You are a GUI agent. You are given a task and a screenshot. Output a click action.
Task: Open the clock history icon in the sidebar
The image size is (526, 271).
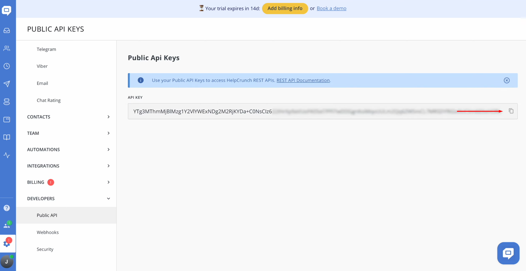[7, 66]
